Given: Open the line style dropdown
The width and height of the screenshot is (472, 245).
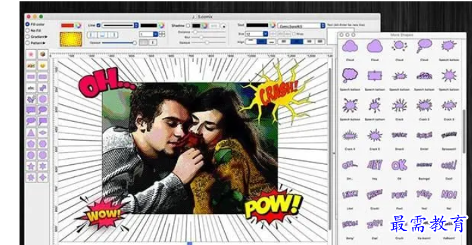Looking at the screenshot, I should pyautogui.click(x=121, y=26).
